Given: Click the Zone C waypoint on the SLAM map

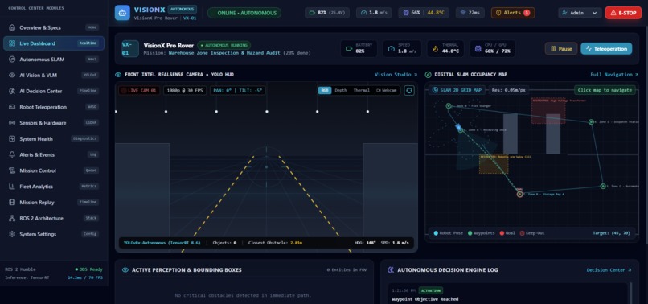Looking at the screenshot, I should 602,186.
